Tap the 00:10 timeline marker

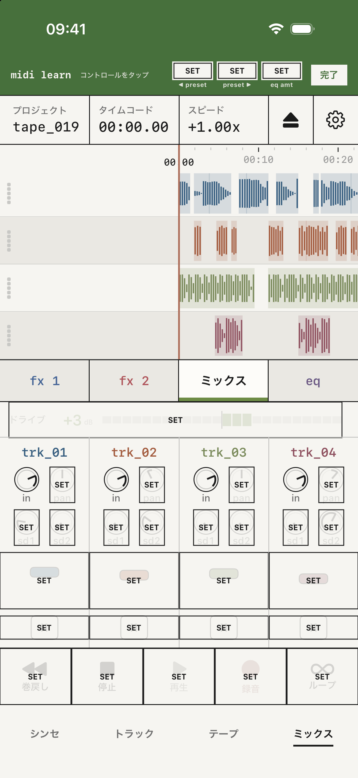(x=259, y=159)
